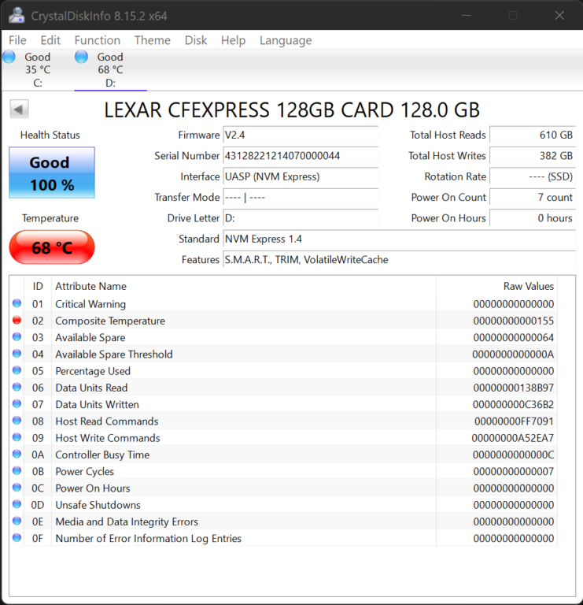Image resolution: width=583 pixels, height=605 pixels.
Task: Click the Unsafe Shutdowns status dot
Action: tap(17, 505)
